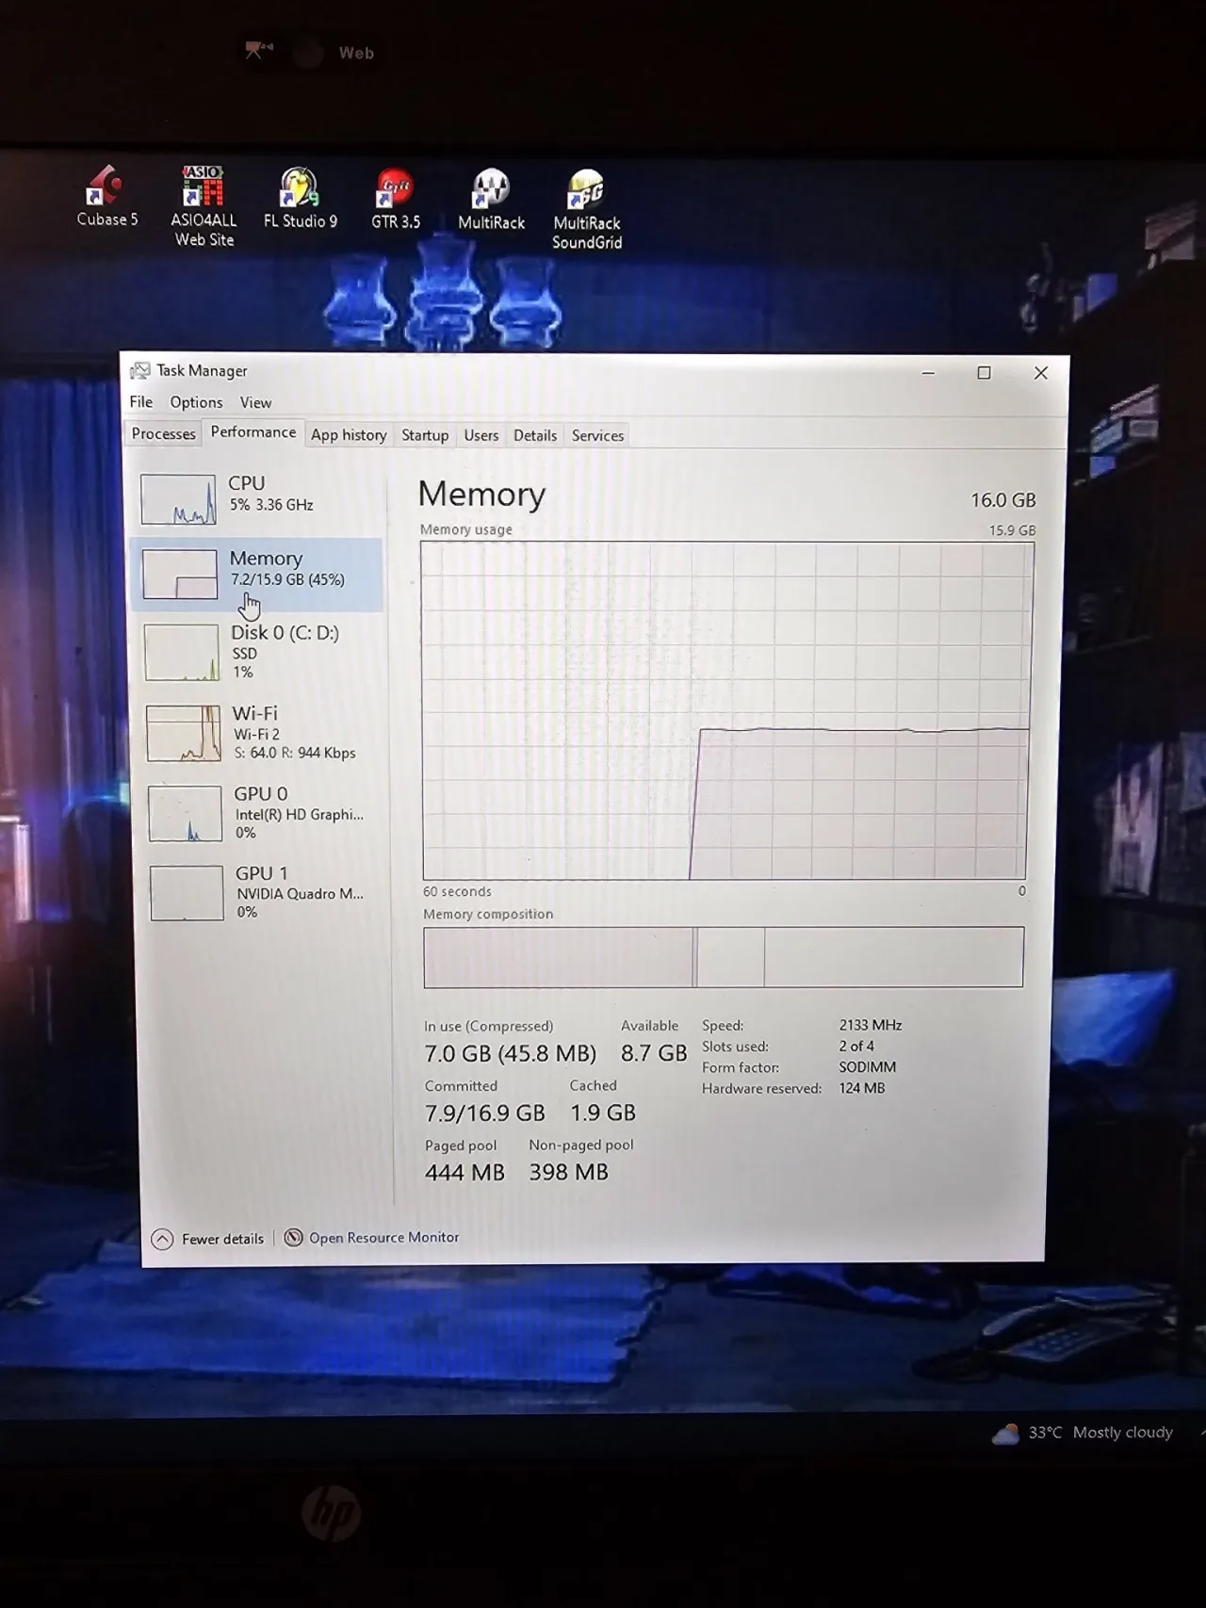Minimize the Task Manager window
The height and width of the screenshot is (1608, 1206).
[928, 372]
